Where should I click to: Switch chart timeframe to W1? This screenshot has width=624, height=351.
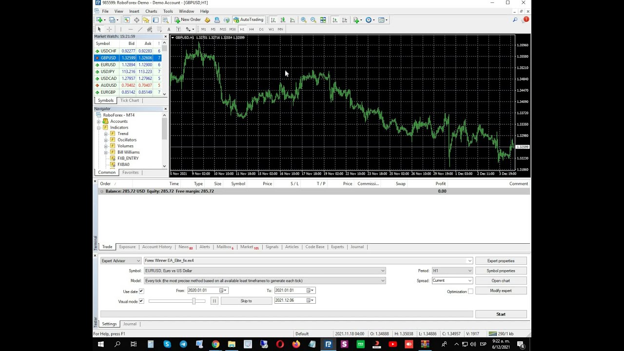pyautogui.click(x=271, y=29)
